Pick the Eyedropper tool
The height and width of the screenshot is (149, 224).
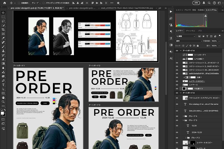tap(3, 38)
